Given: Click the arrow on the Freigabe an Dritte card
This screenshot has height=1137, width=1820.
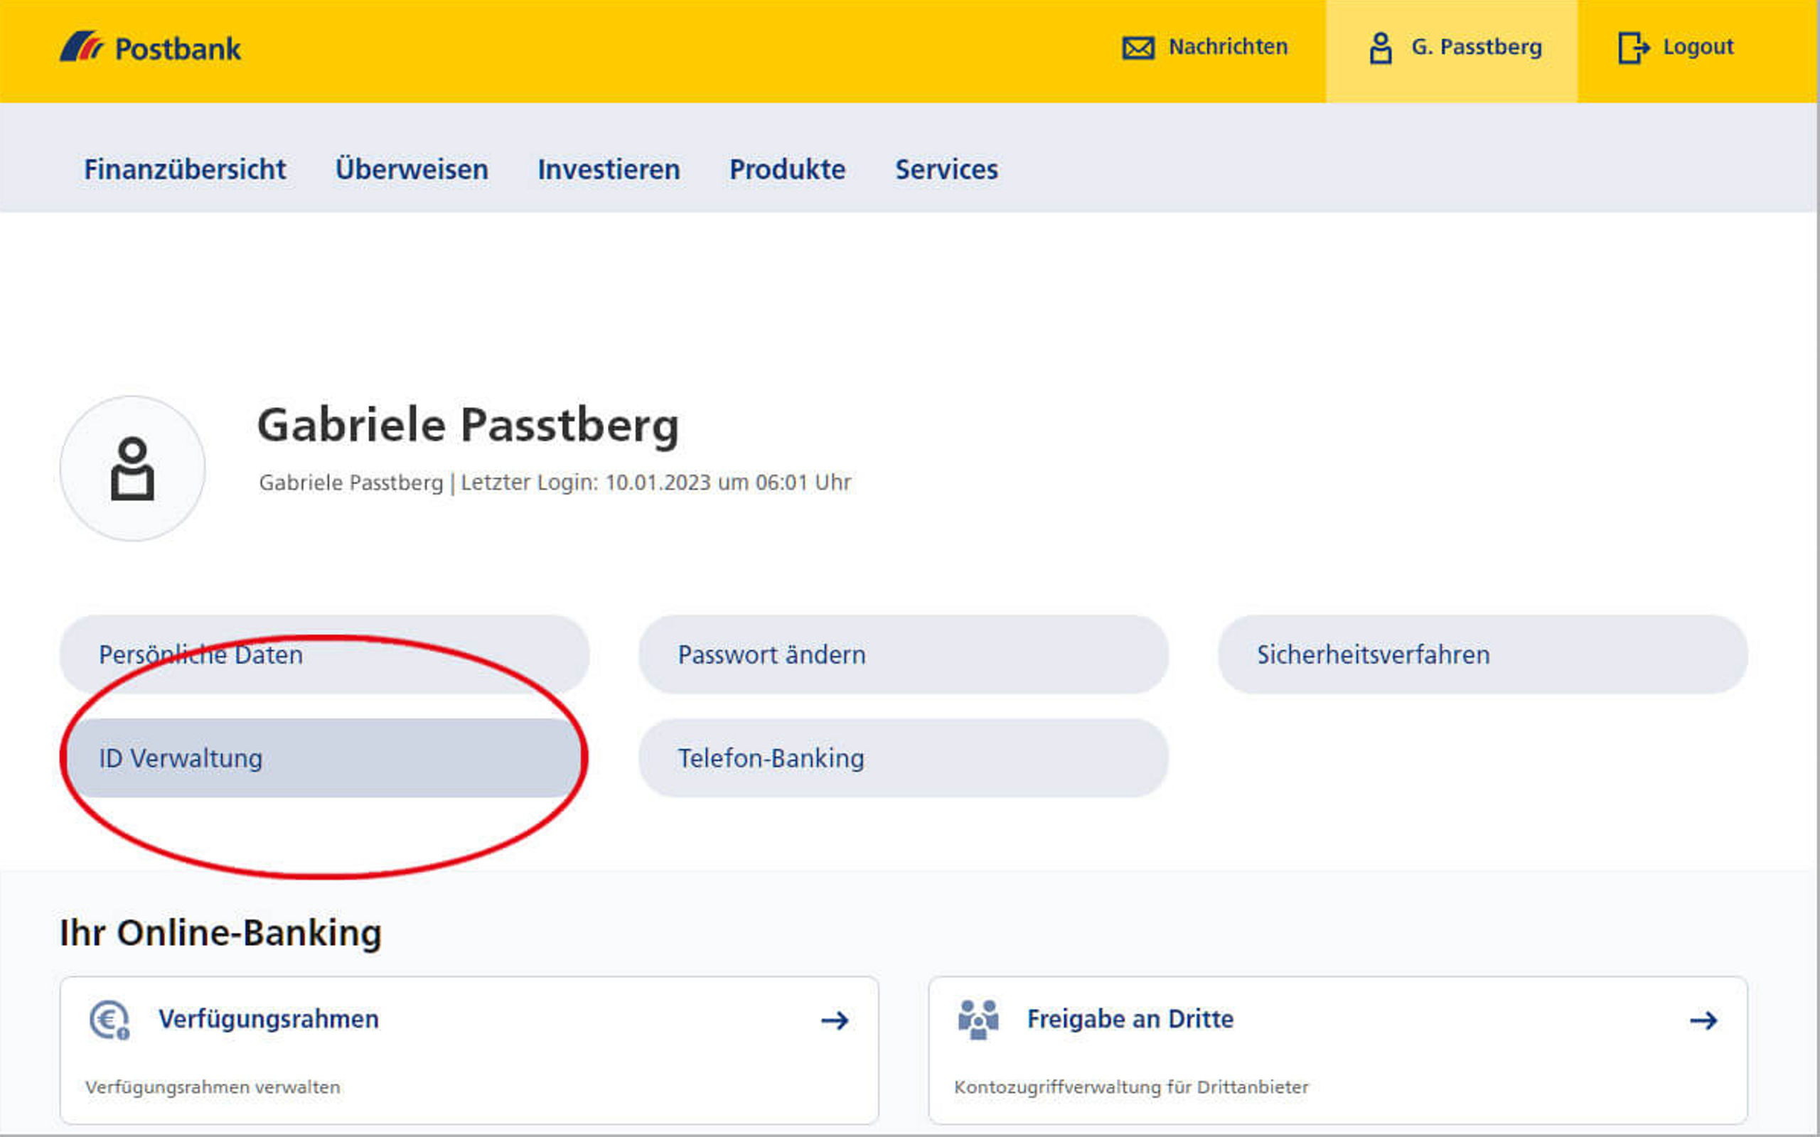Looking at the screenshot, I should [x=1703, y=1020].
